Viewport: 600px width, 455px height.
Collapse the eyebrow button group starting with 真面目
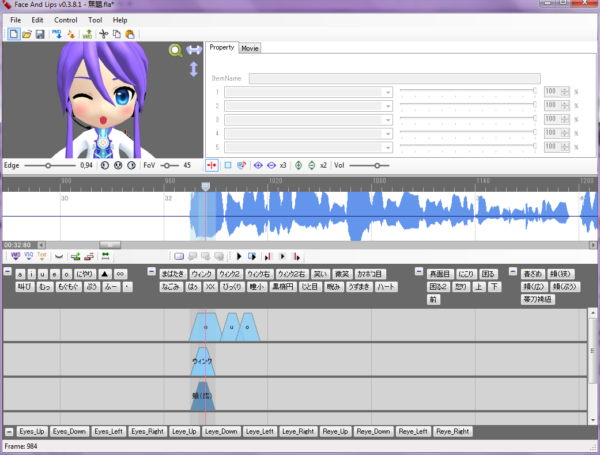click(x=419, y=272)
